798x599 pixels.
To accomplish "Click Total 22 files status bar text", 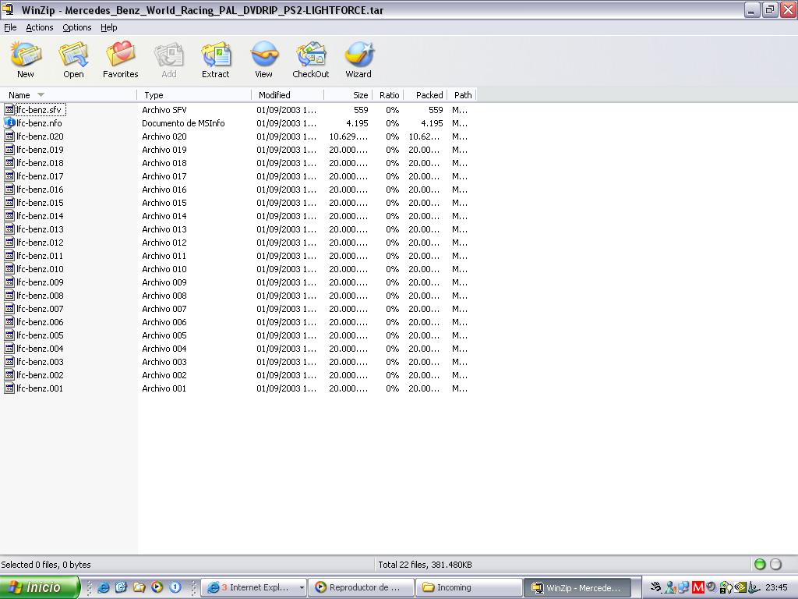I will point(425,565).
